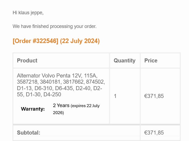Click the greeting Hi klaus jeppe
Viewport: 189px width, 141px height.
pyautogui.click(x=28, y=13)
